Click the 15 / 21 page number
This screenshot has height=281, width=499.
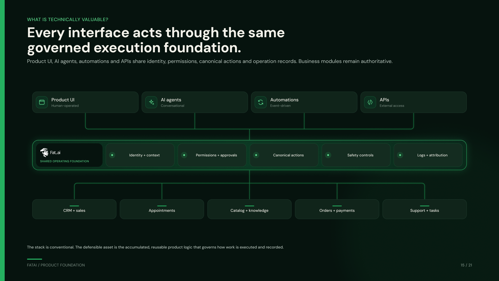(466, 265)
